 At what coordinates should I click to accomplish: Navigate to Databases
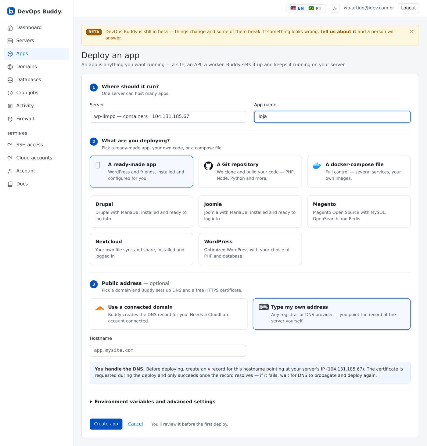point(37,80)
